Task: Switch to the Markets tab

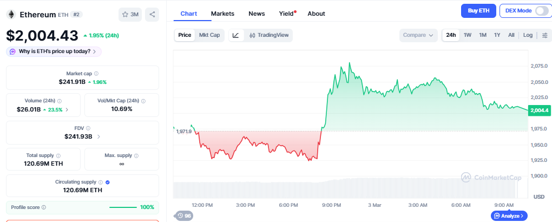Action: coord(222,14)
